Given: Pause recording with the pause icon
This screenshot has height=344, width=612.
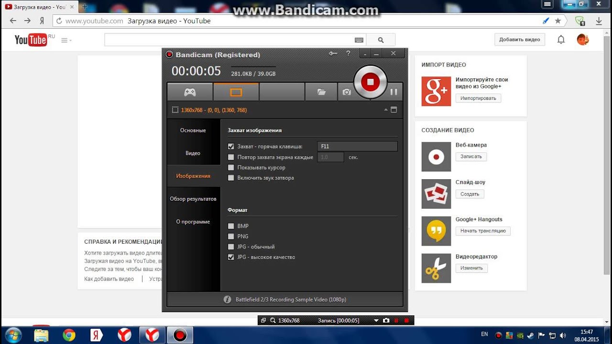Looking at the screenshot, I should pyautogui.click(x=394, y=92).
